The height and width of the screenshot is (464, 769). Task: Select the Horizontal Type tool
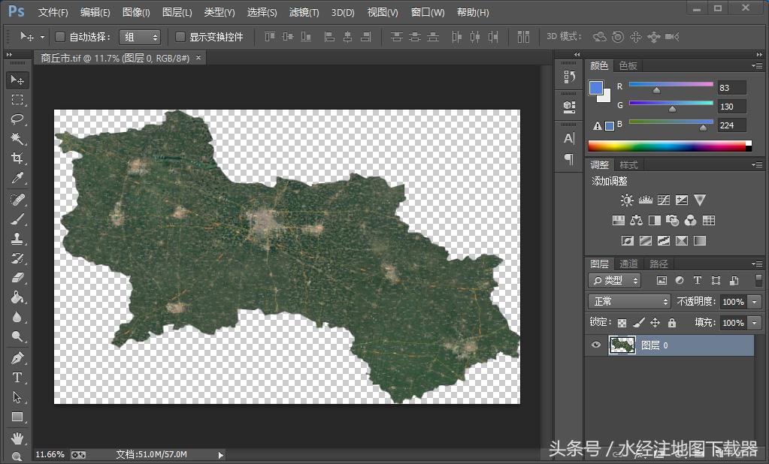tap(17, 378)
